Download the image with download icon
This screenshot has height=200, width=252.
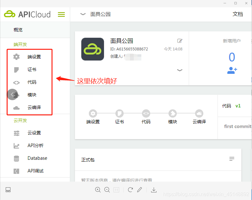154,190
